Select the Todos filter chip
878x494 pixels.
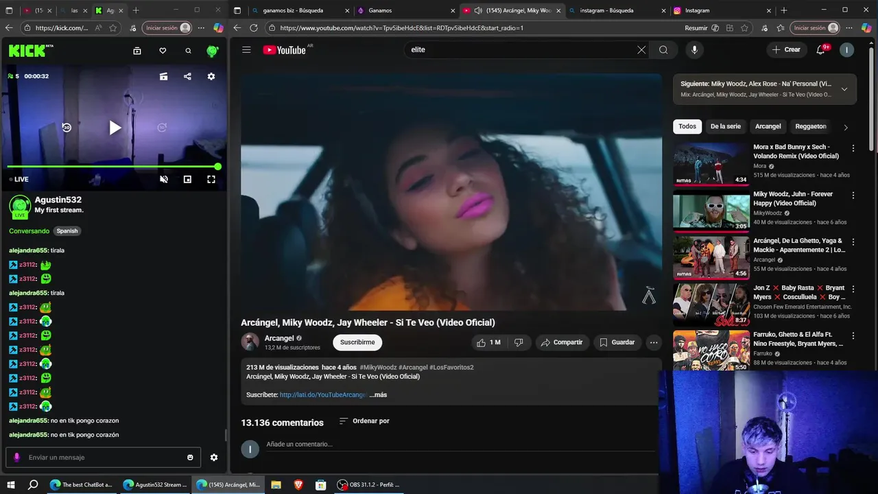687,126
